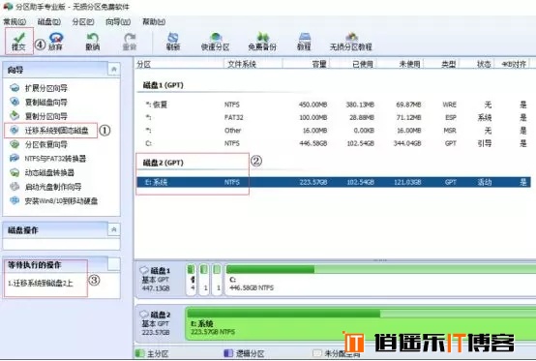Open the 磁盘 menu
Viewport: 536px width, 361px height.
pos(49,22)
